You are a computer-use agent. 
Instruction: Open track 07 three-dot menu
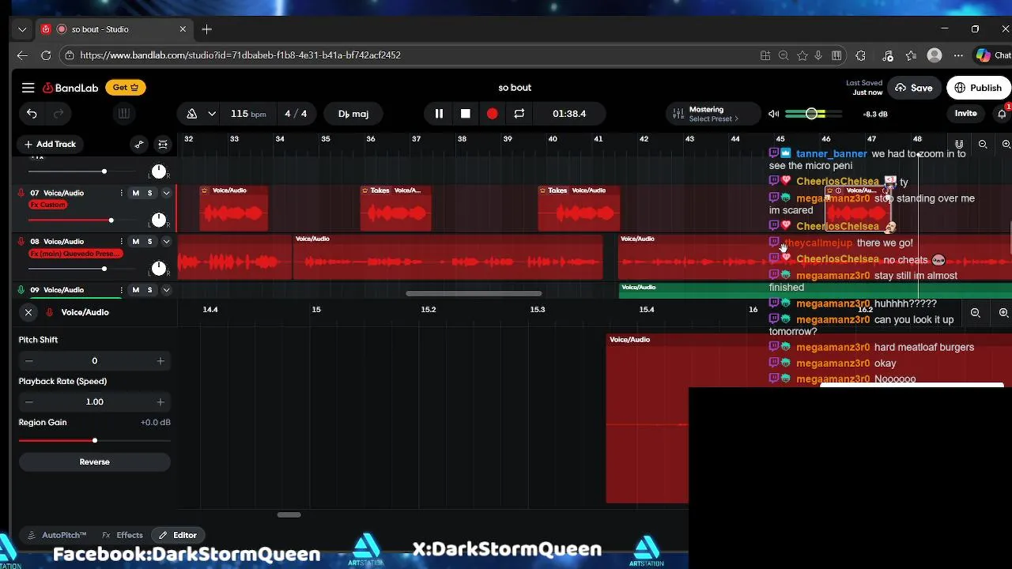pyautogui.click(x=121, y=193)
